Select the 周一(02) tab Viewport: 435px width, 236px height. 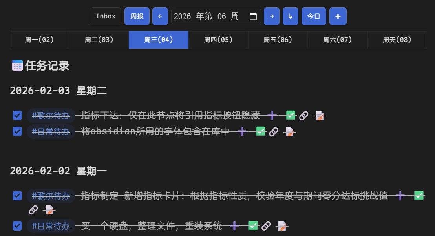point(39,40)
